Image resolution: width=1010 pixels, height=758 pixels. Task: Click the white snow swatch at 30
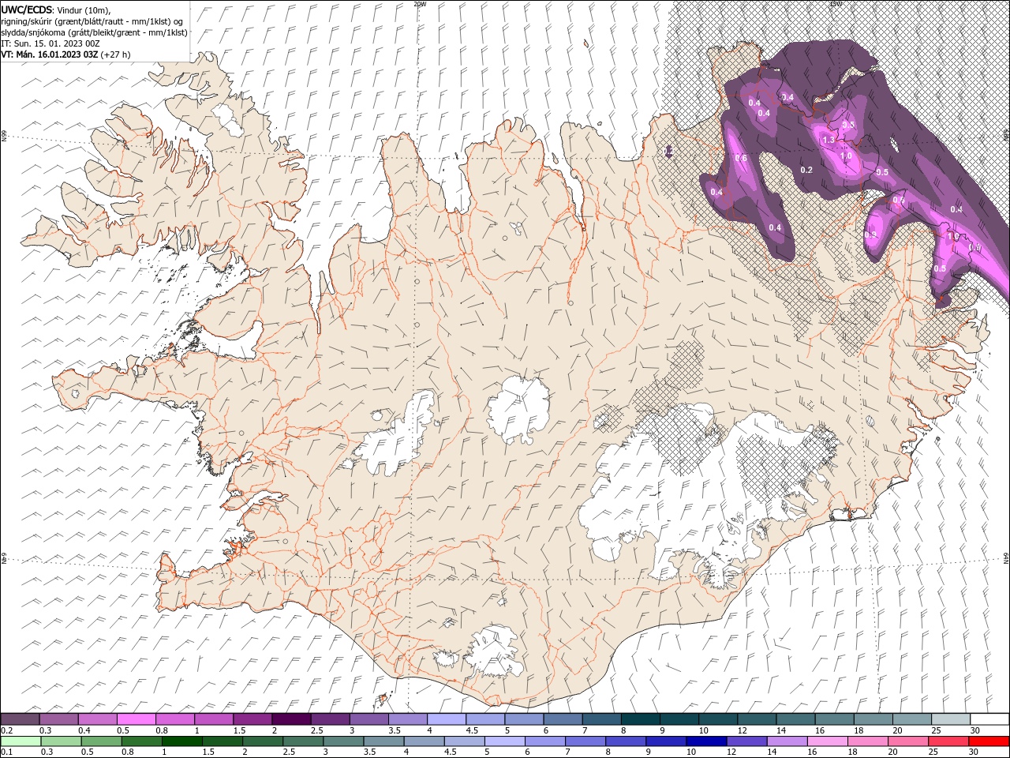[x=990, y=719]
